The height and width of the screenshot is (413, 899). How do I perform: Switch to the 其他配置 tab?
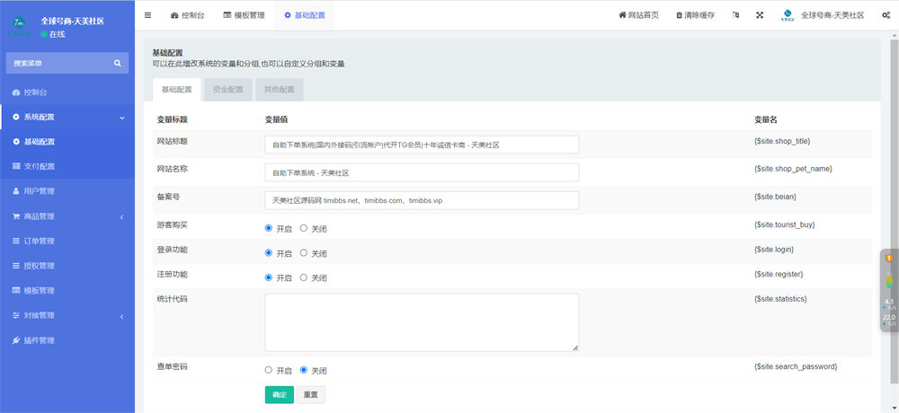[x=279, y=90]
